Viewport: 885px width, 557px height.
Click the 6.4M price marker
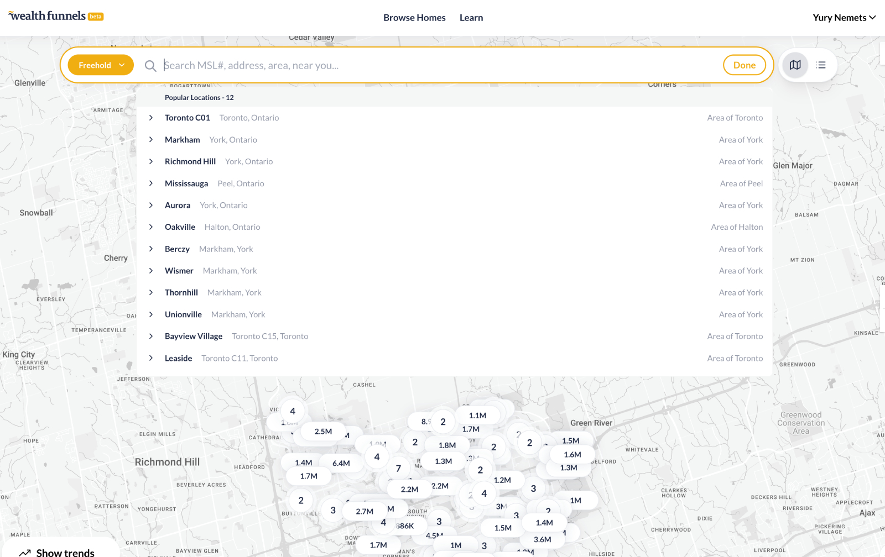[x=341, y=464]
